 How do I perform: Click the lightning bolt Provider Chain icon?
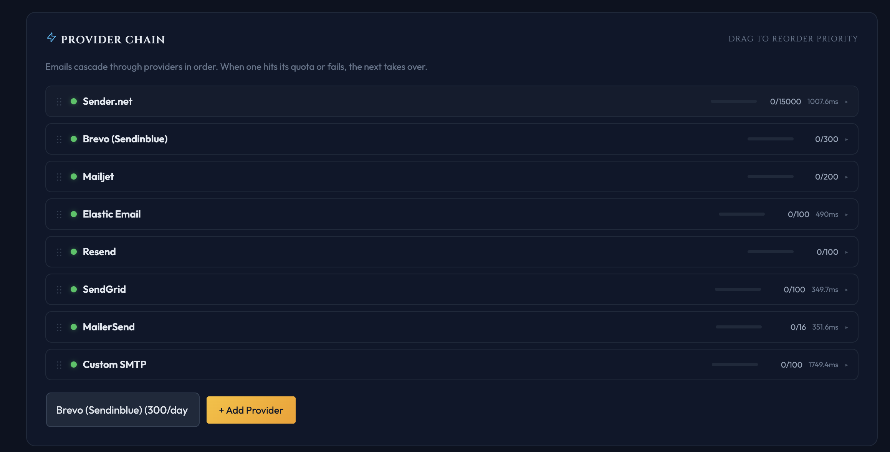pos(51,38)
